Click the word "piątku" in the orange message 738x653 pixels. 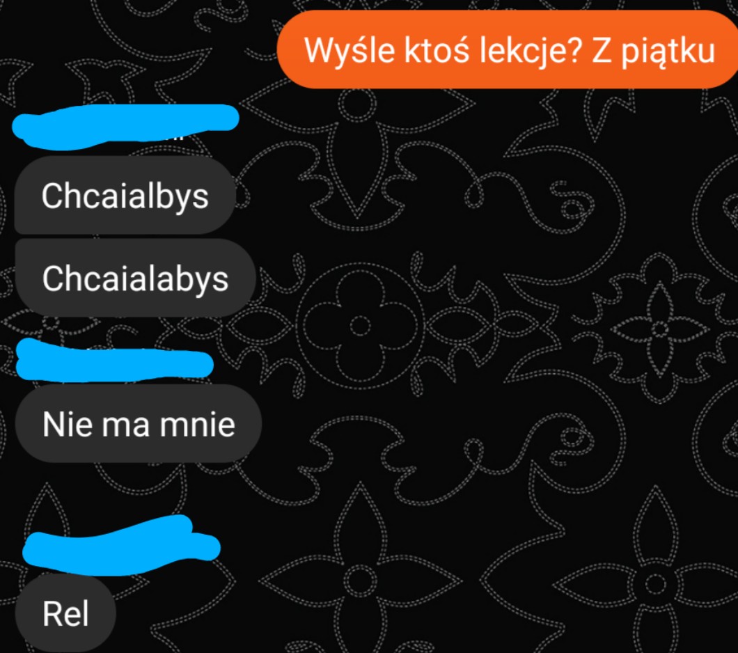click(x=668, y=52)
